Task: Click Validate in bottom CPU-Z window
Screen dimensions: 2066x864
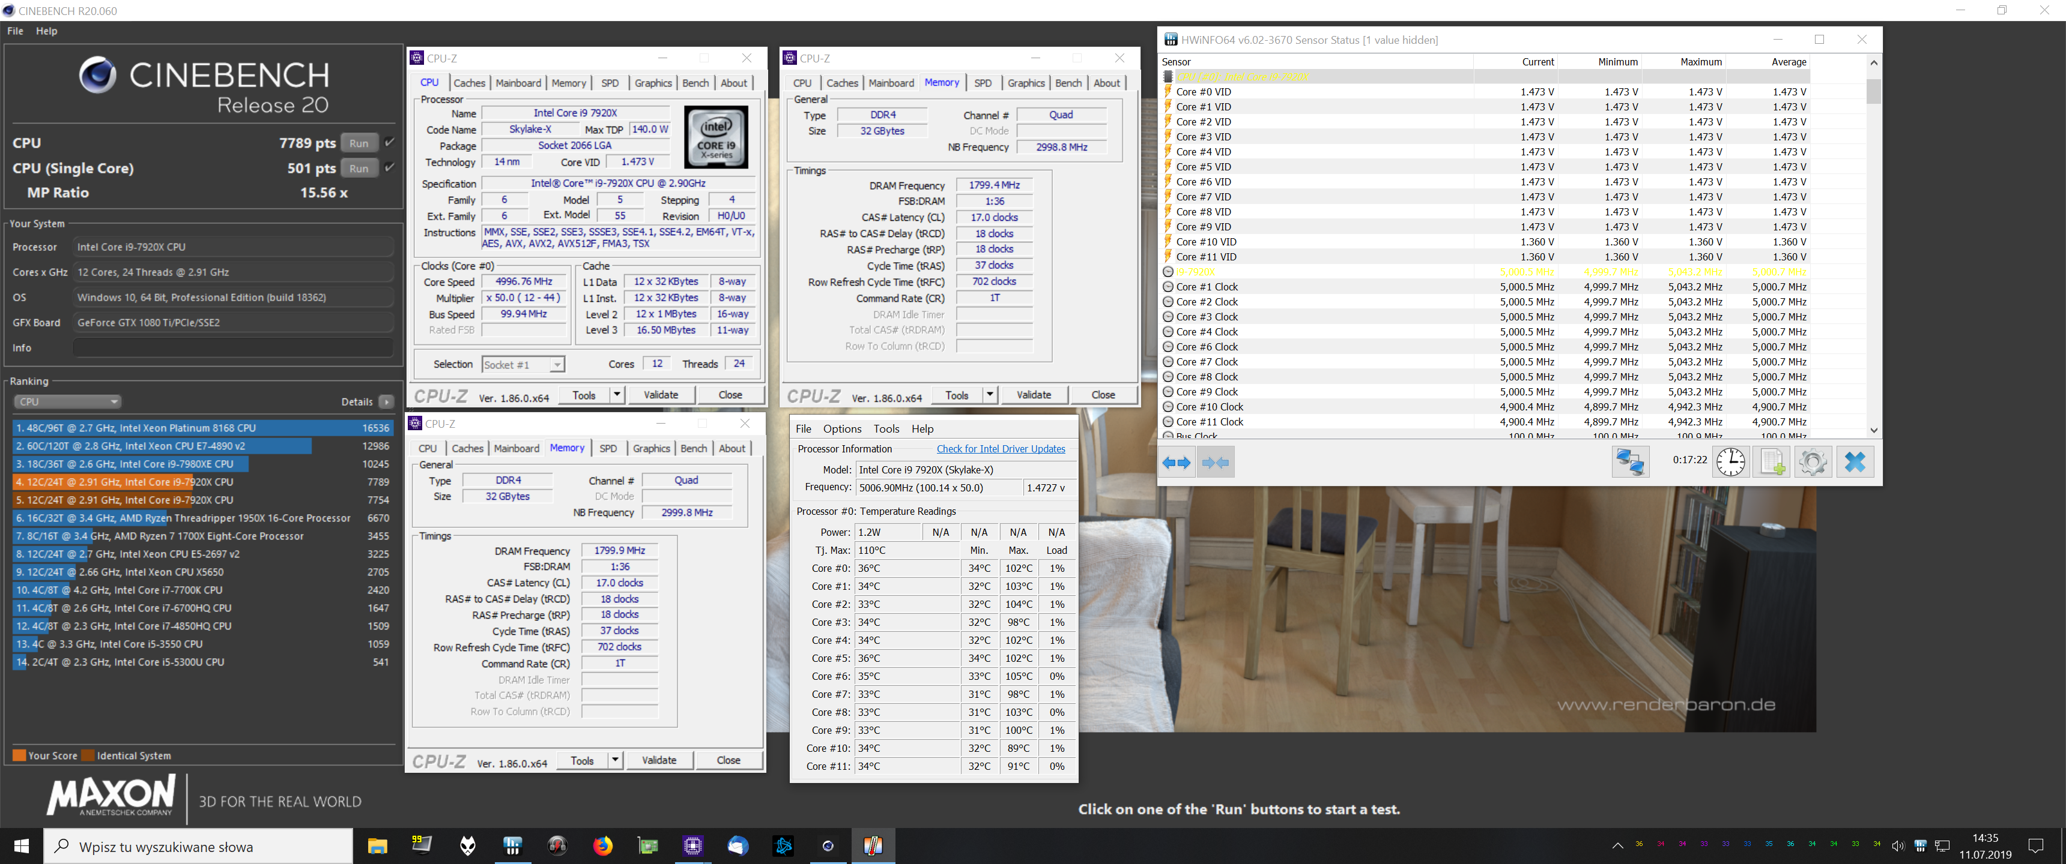Action: pyautogui.click(x=659, y=760)
